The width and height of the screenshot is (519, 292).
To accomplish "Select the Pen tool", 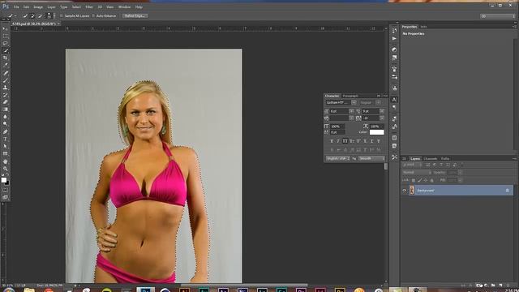I will (x=6, y=131).
